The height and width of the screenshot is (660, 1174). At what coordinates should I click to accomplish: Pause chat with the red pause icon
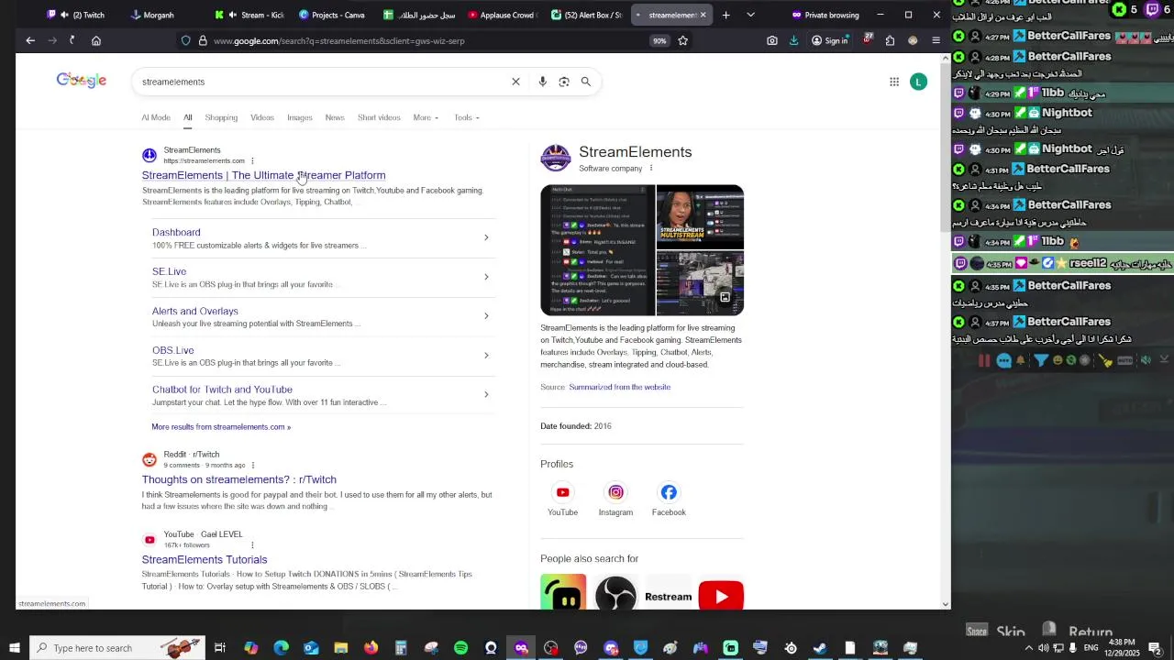pyautogui.click(x=984, y=360)
